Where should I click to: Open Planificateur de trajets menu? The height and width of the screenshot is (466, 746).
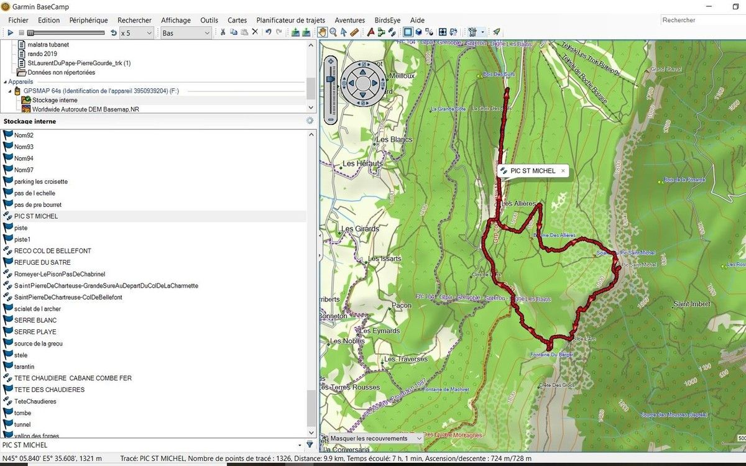point(291,20)
